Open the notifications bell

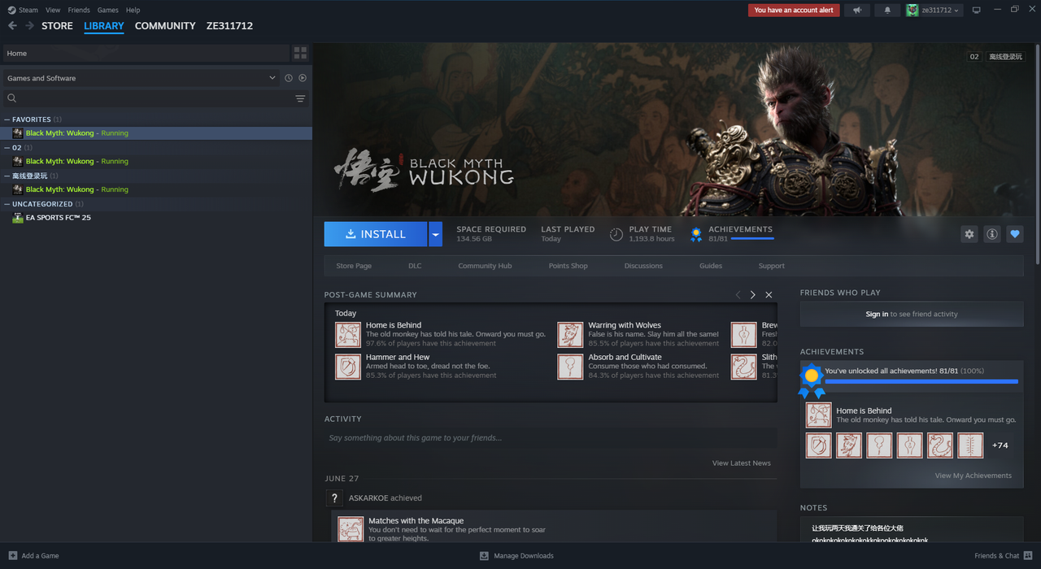click(887, 10)
